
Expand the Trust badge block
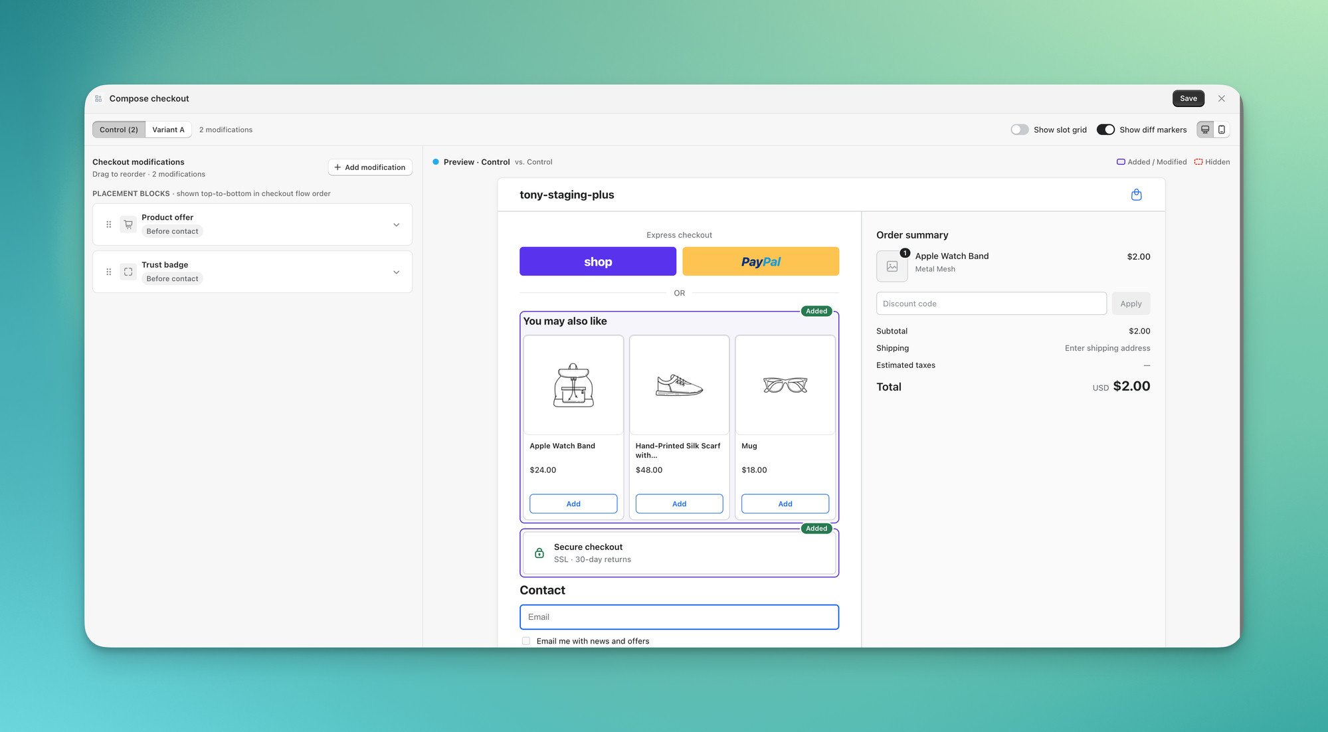click(x=397, y=272)
